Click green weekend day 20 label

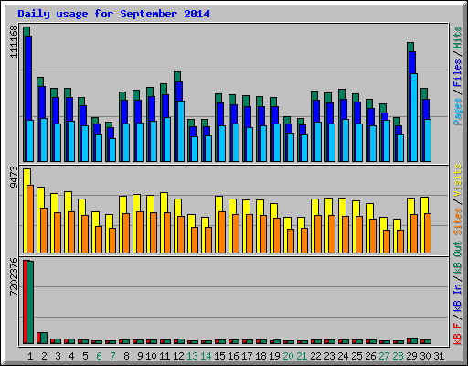288,356
